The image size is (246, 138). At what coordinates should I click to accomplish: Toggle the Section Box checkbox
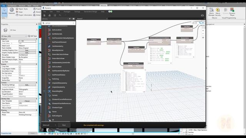20,80
